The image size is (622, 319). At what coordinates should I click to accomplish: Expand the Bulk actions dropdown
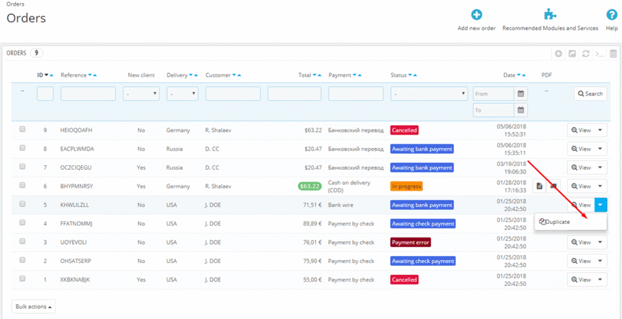(x=34, y=307)
